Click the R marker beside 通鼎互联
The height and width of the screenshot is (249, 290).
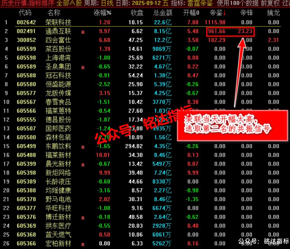click(83, 32)
